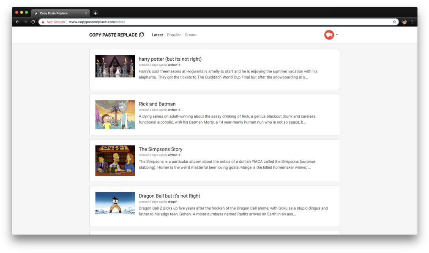Open The Simpsons Story thumbnail
This screenshot has width=429, height=253.
coord(115,161)
